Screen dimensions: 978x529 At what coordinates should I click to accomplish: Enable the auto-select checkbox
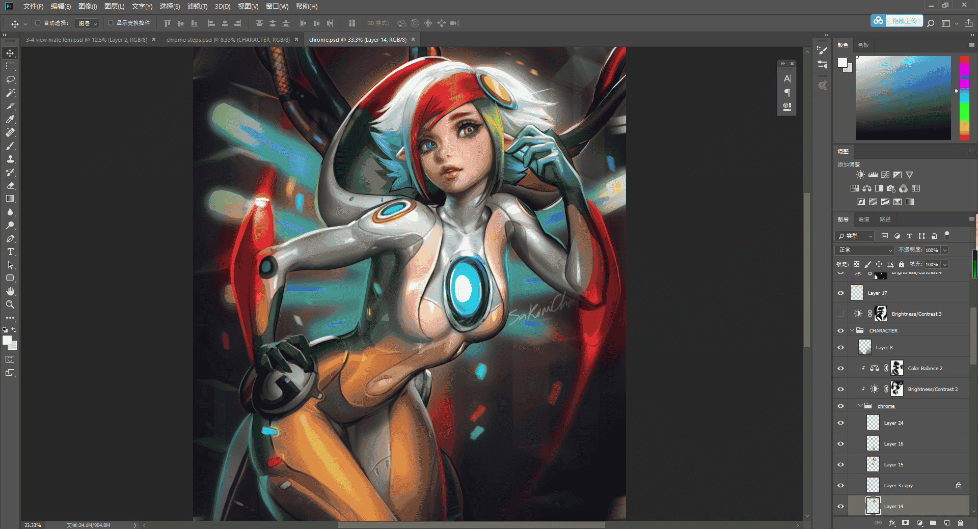pos(38,23)
